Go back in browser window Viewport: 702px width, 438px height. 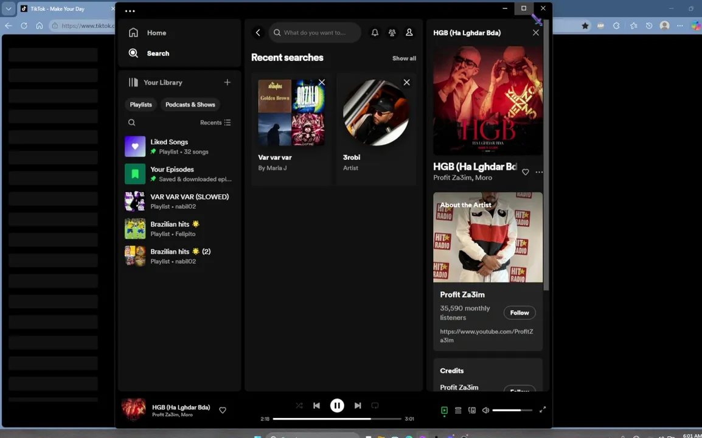8,26
